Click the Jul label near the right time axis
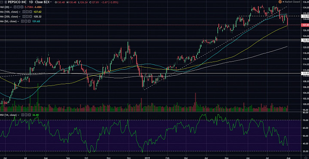 [x=267, y=158]
